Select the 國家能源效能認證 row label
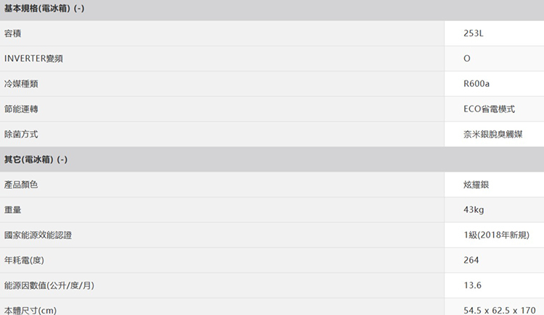 38,235
